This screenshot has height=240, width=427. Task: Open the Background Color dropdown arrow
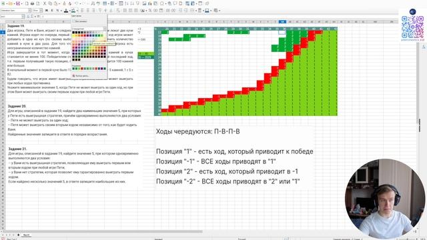(x=77, y=11)
